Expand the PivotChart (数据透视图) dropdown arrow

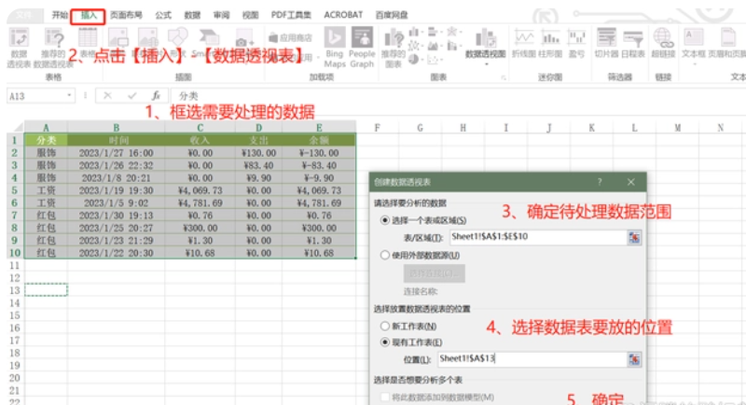coord(486,63)
